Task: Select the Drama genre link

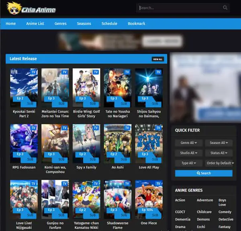Action: click(180, 227)
